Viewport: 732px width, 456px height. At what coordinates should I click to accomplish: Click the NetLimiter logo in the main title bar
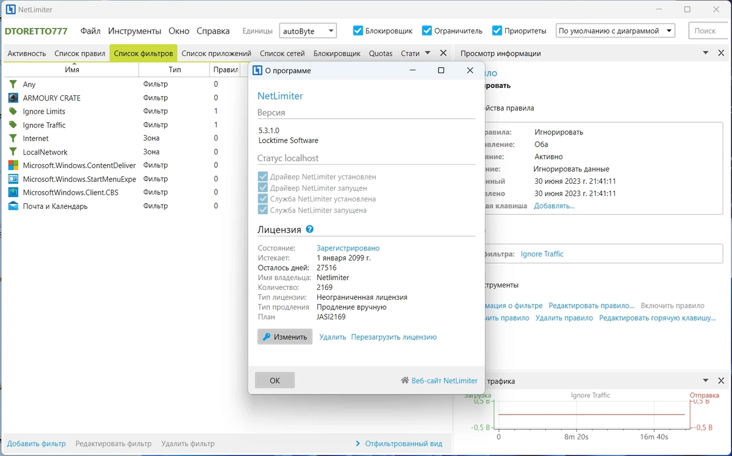[x=11, y=10]
